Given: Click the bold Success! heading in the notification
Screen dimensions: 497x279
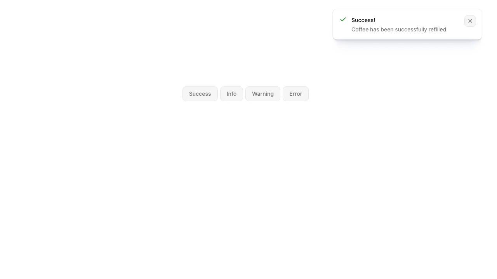Looking at the screenshot, I should [x=363, y=20].
